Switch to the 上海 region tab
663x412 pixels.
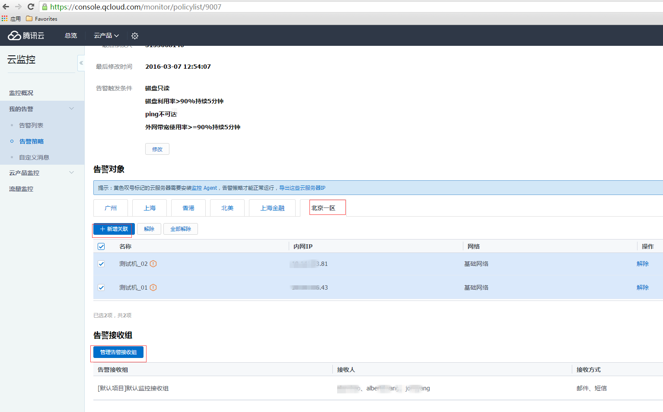[150, 208]
